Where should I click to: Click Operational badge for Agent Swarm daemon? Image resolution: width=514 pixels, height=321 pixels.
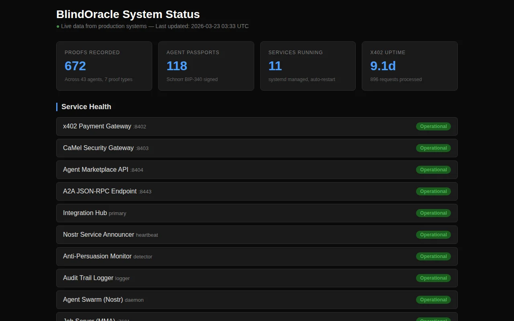[433, 300]
